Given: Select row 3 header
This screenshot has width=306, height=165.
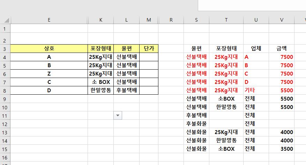Looking at the screenshot, I should pos(5,49).
